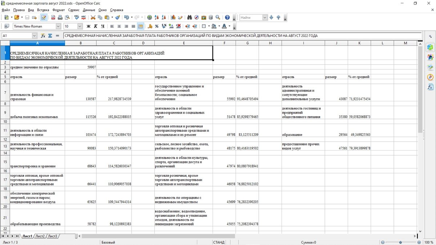Insert a hyperlink
The image size is (436, 245).
coord(149,17)
